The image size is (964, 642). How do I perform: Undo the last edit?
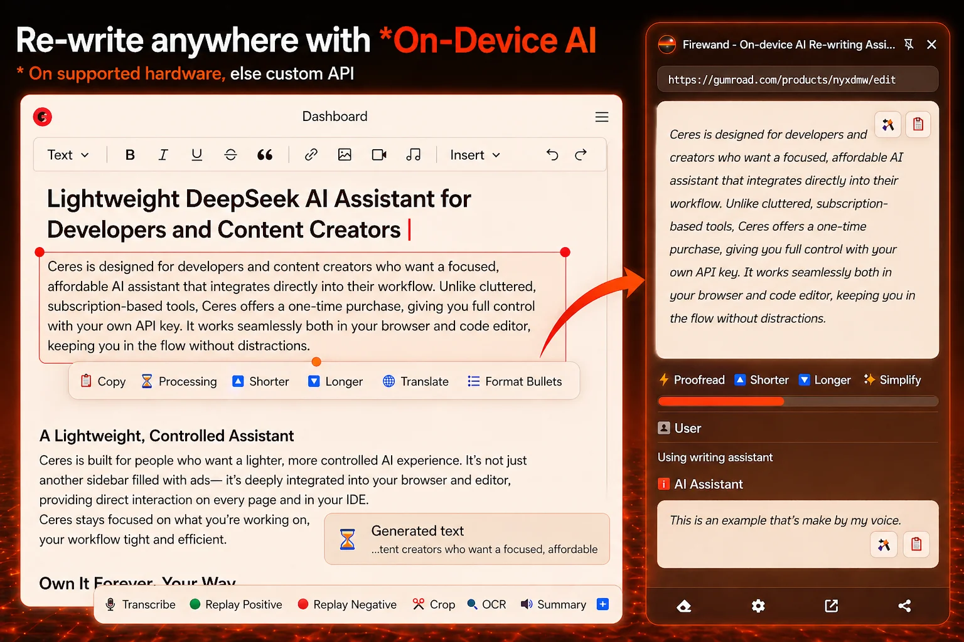pos(552,155)
